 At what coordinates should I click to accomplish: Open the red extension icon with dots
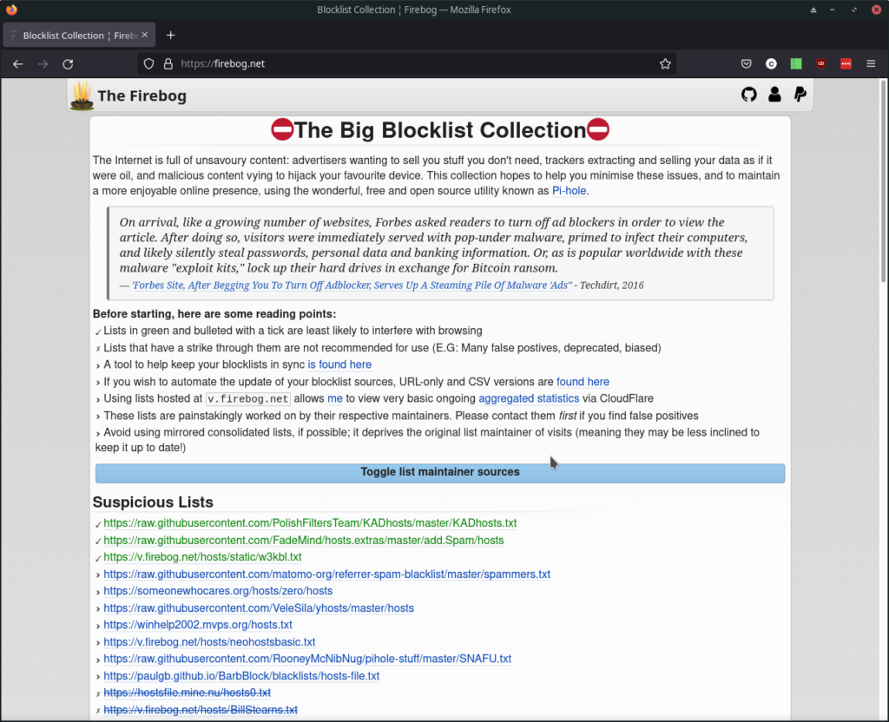click(846, 64)
